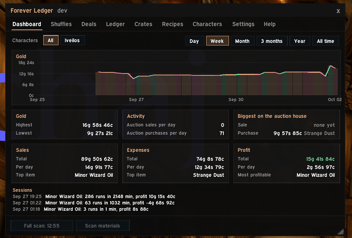Click the gold chart spike near Oct 02

click(330, 66)
